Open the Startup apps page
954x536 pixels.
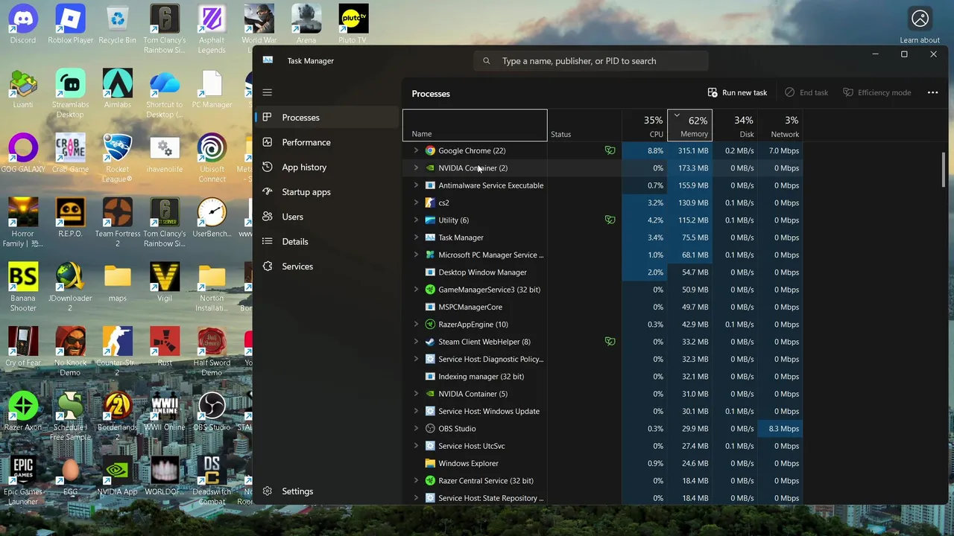point(326,192)
